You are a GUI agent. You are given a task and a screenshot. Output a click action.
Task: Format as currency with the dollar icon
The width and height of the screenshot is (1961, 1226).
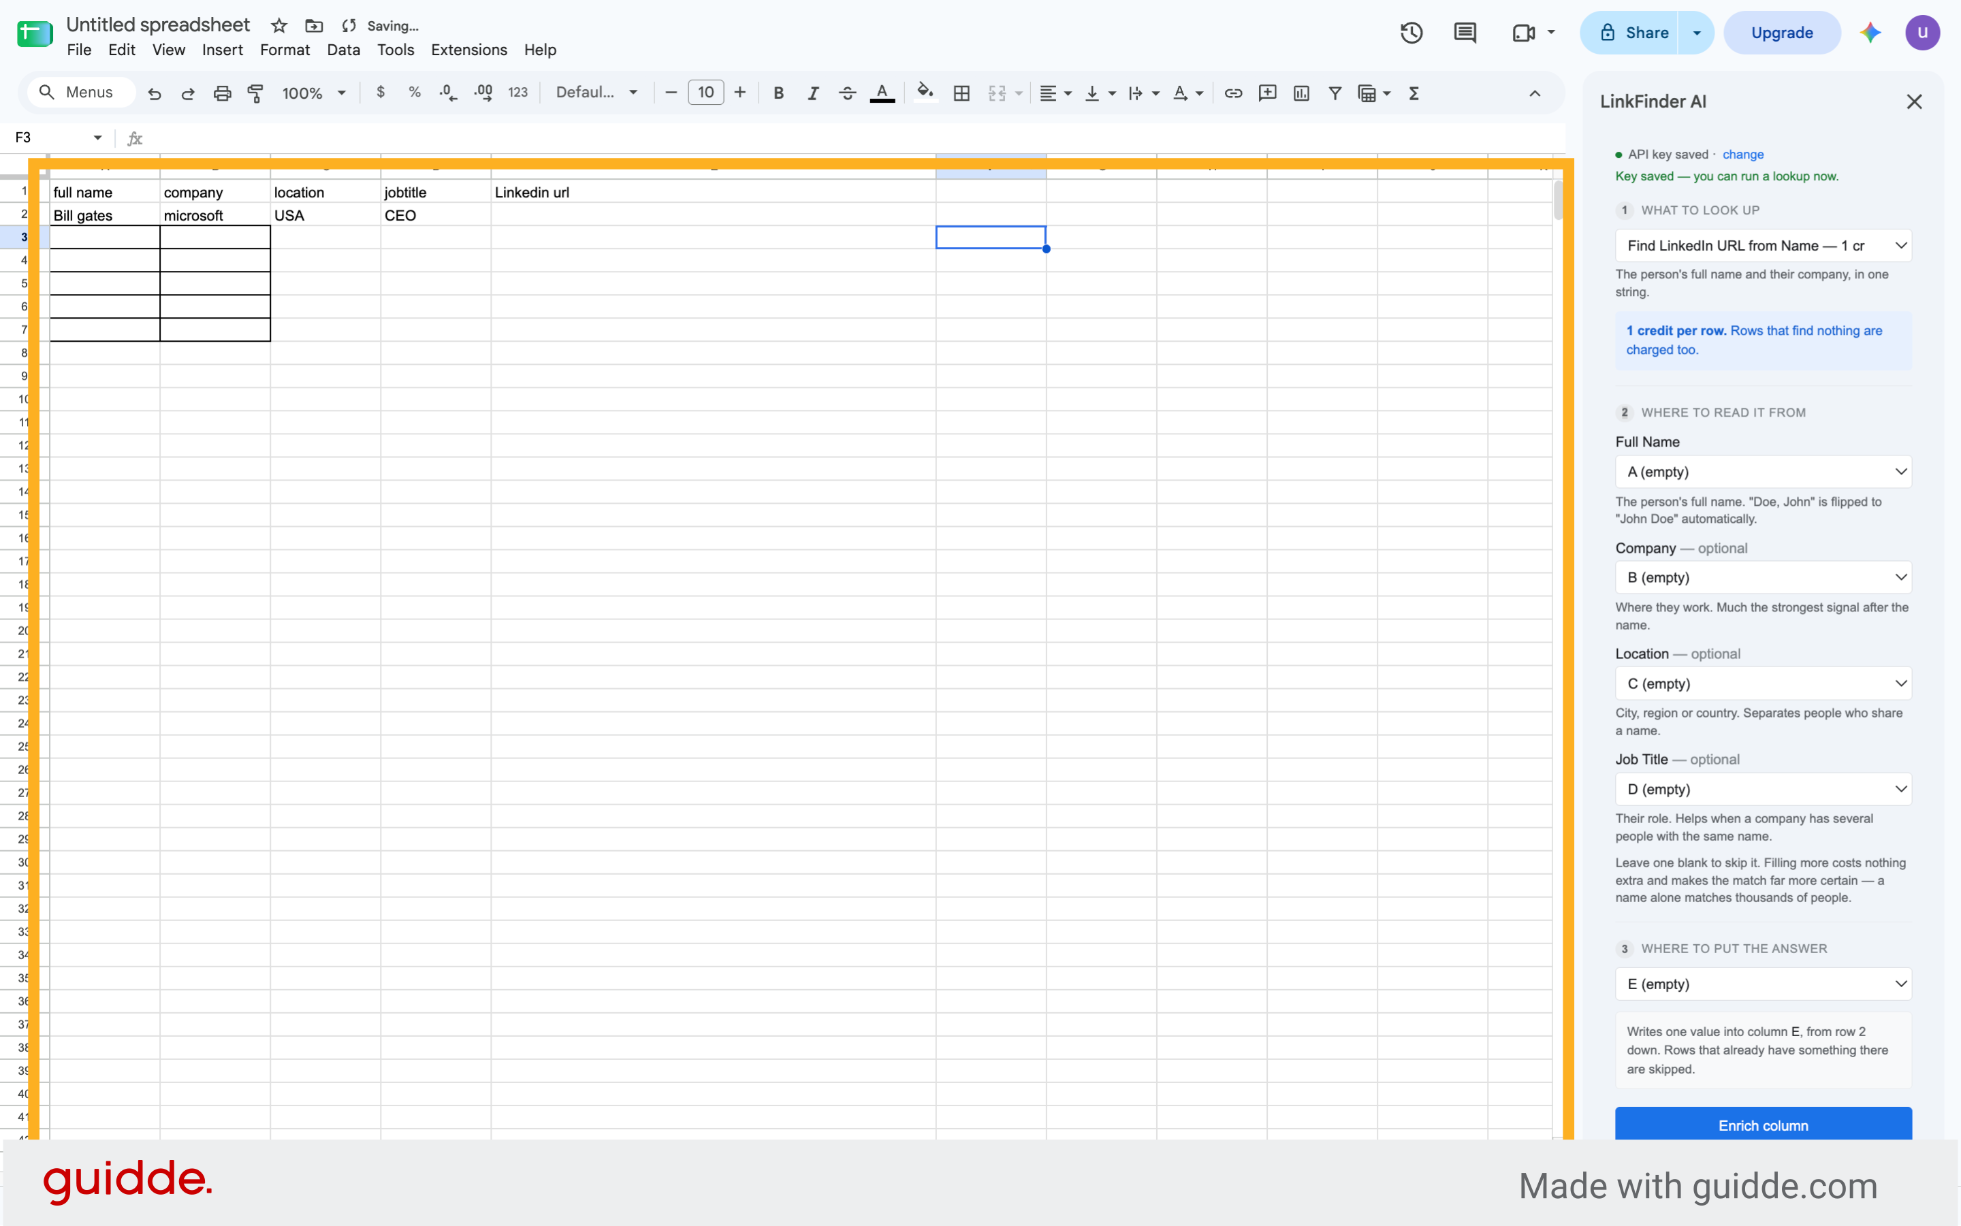(x=381, y=93)
